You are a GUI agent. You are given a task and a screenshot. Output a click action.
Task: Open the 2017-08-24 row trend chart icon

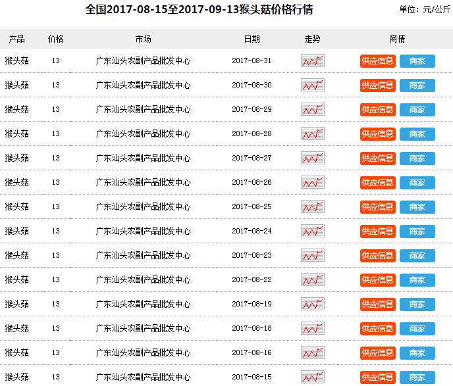(x=313, y=231)
